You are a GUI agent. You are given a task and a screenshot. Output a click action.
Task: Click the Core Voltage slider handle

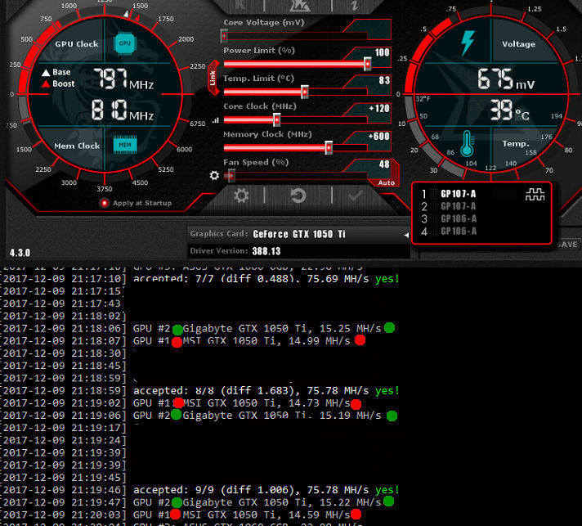[224, 36]
